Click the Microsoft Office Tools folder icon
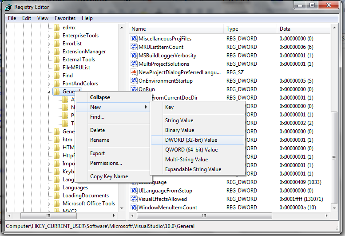 click(57, 204)
